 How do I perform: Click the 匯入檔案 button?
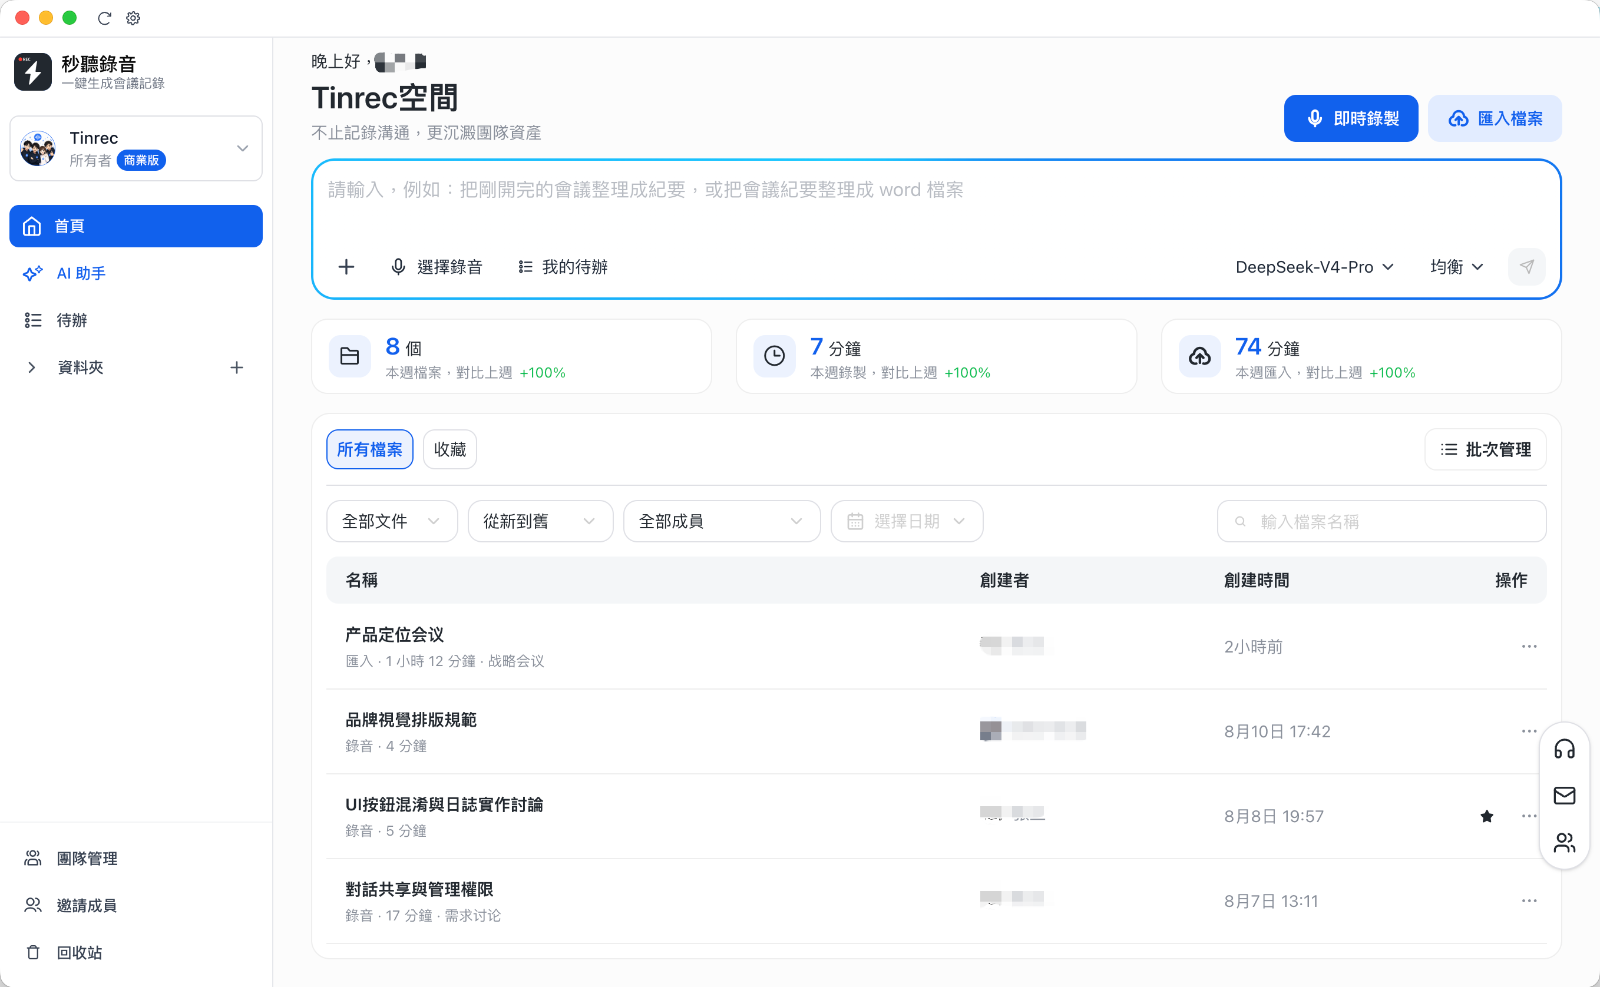coord(1494,118)
